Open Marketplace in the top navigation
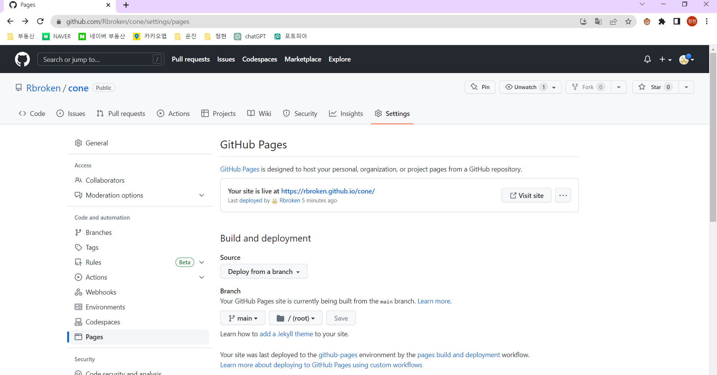Screen dimensions: 717x375 tap(303, 59)
